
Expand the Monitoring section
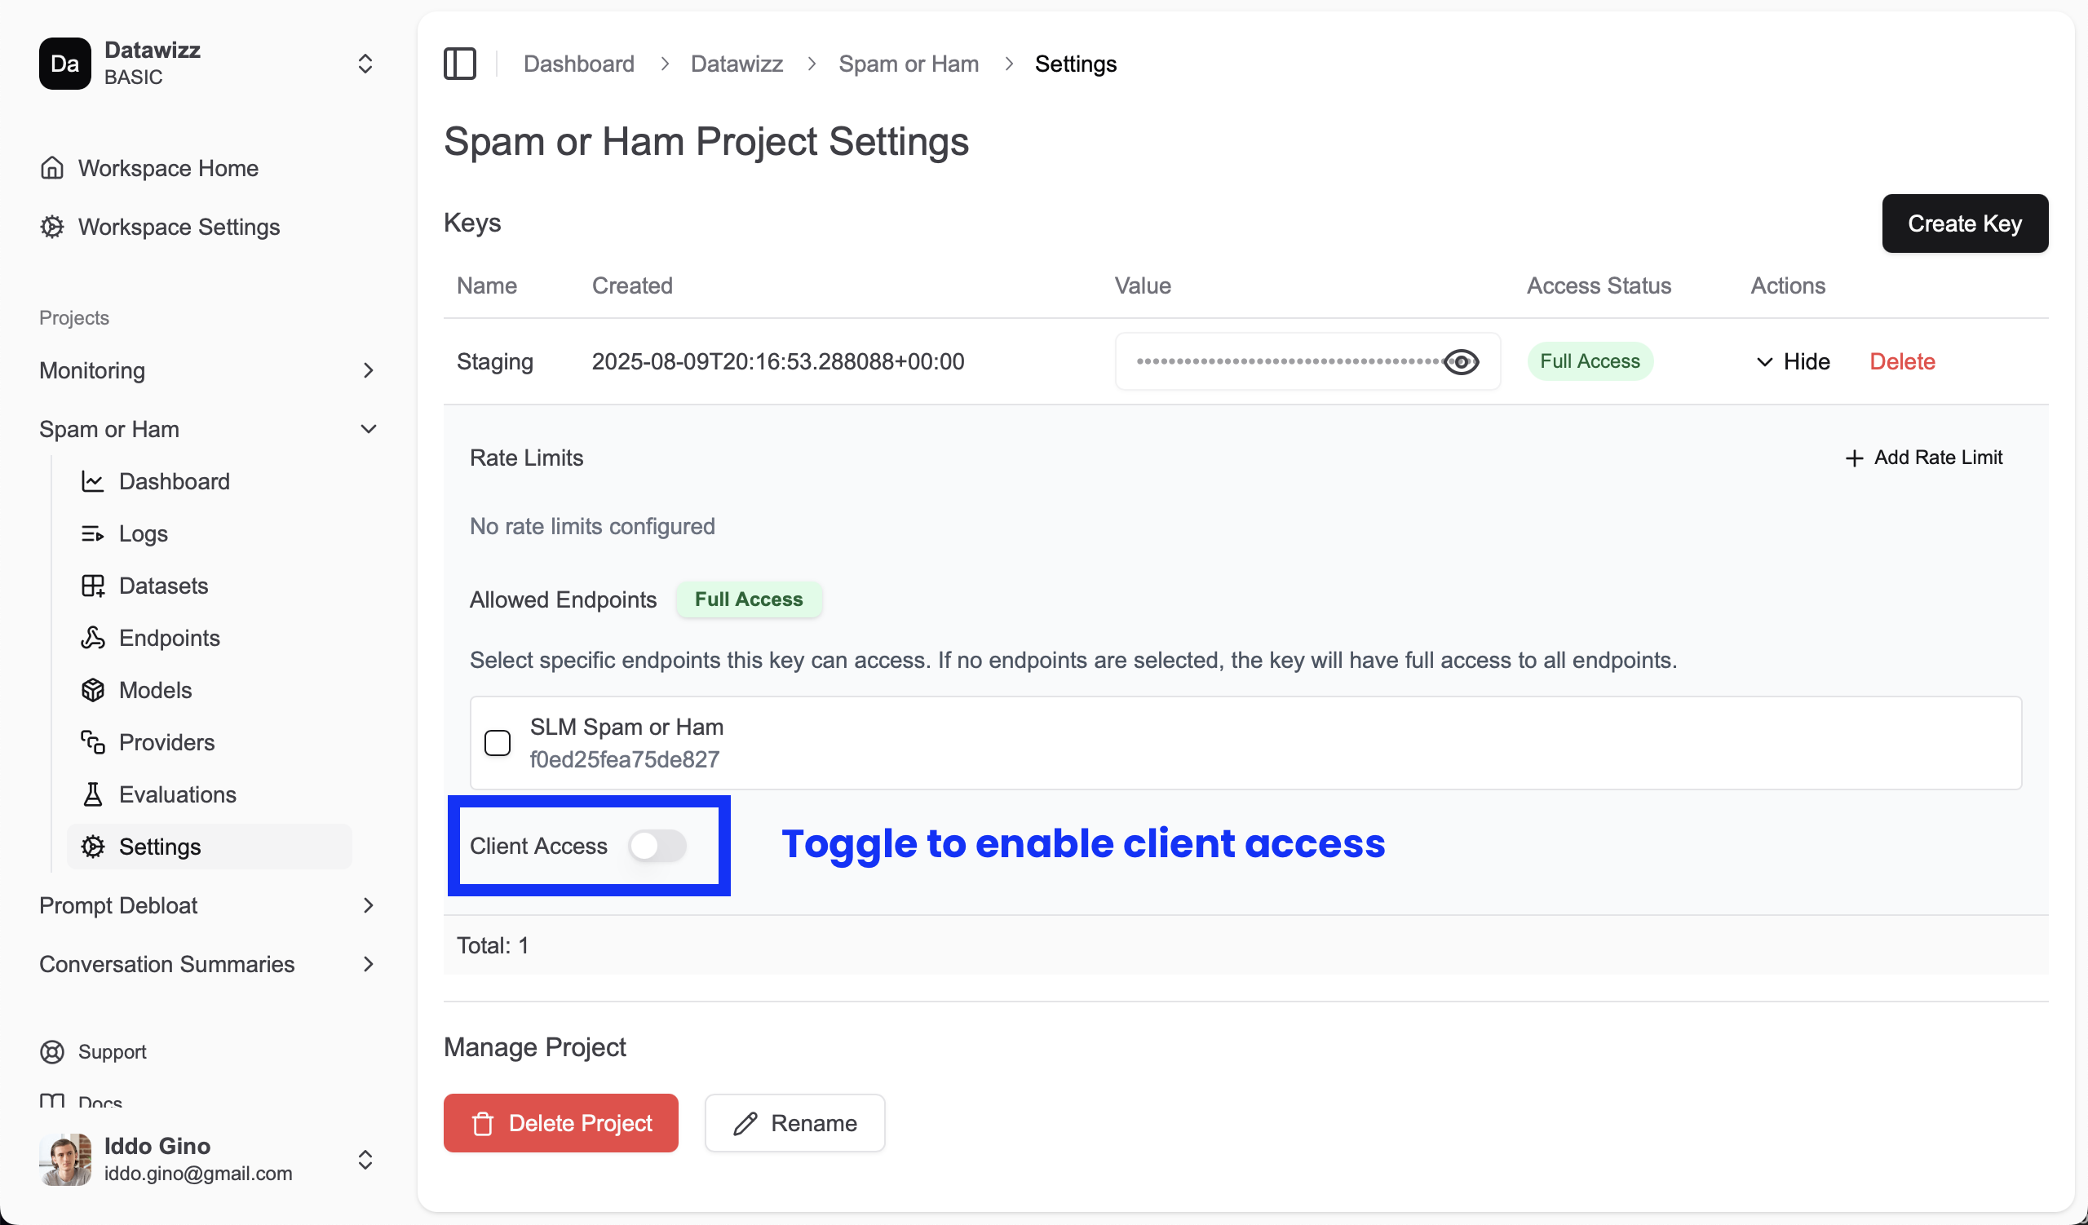pyautogui.click(x=368, y=370)
